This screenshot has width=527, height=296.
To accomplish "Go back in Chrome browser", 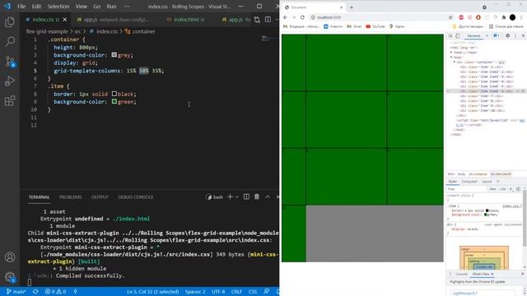I will 286,17.
